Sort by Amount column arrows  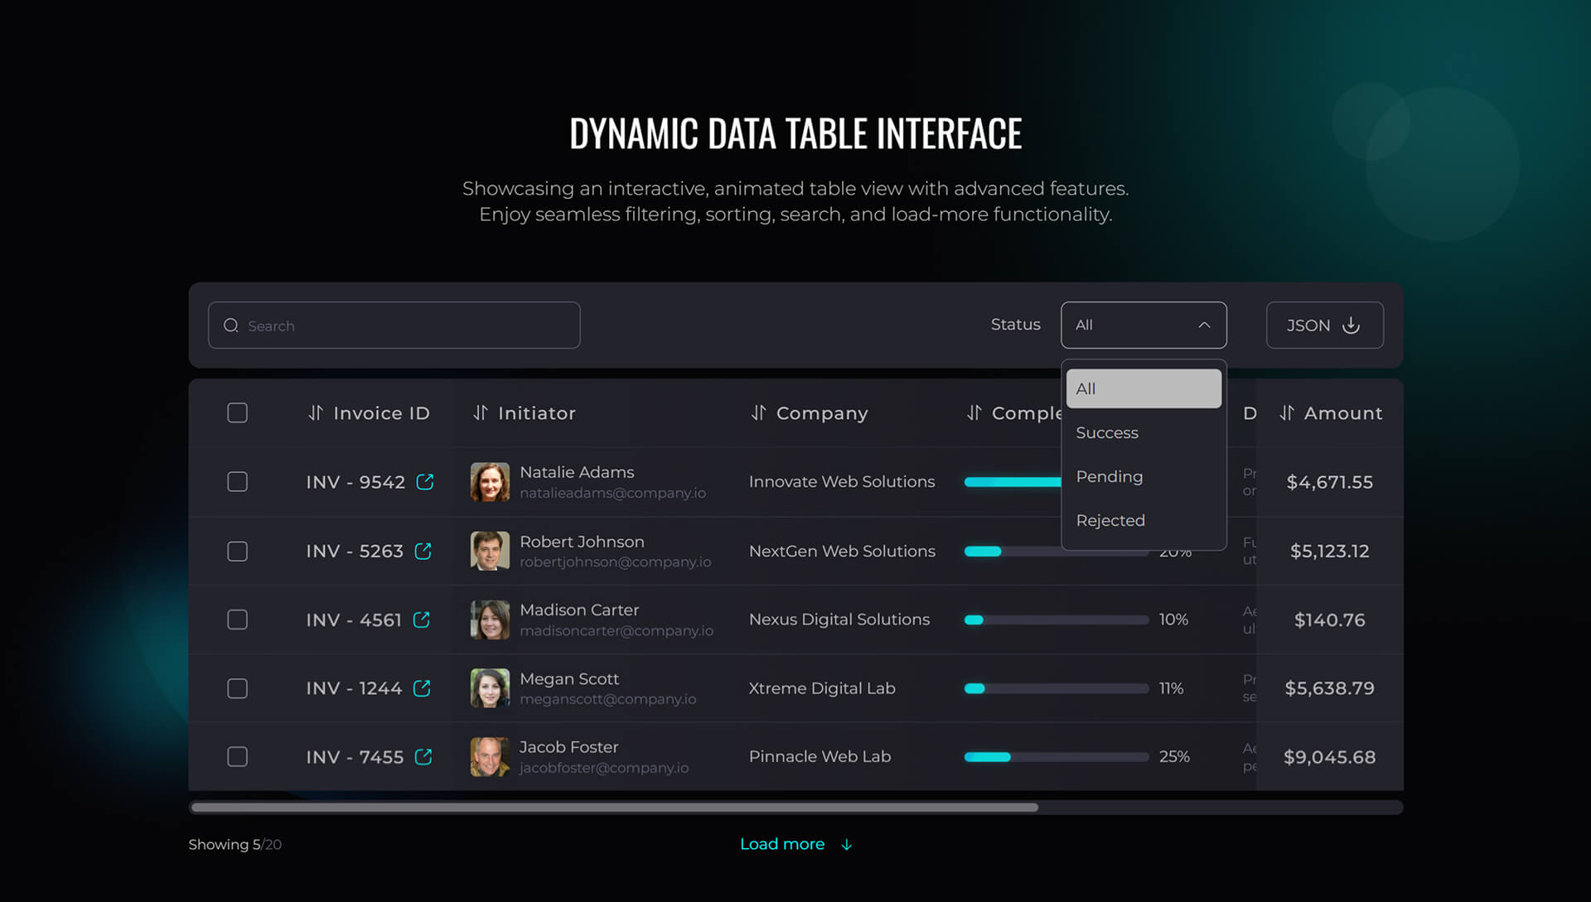[1286, 412]
